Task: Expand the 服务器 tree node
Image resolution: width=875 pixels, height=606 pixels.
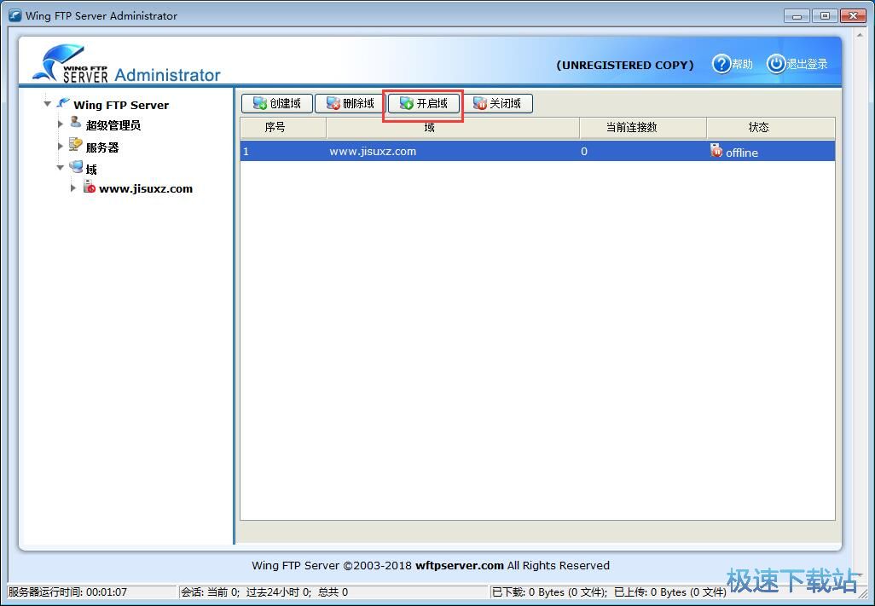Action: click(x=61, y=146)
